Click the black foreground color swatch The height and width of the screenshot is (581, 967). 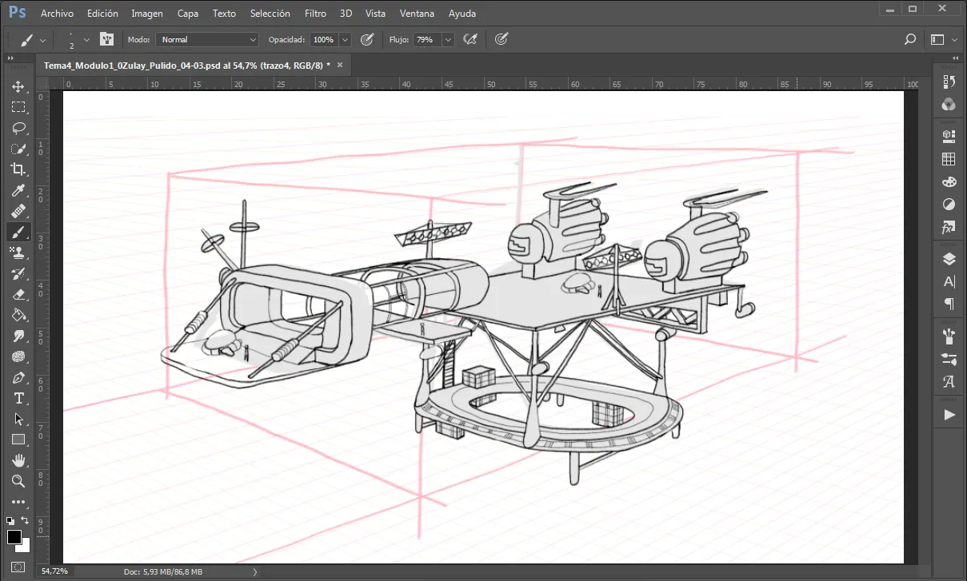click(14, 537)
